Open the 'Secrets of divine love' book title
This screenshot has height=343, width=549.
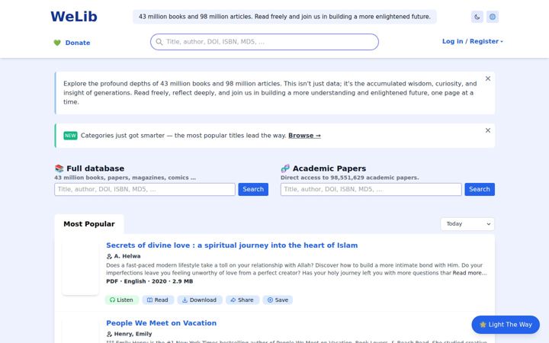click(x=232, y=245)
